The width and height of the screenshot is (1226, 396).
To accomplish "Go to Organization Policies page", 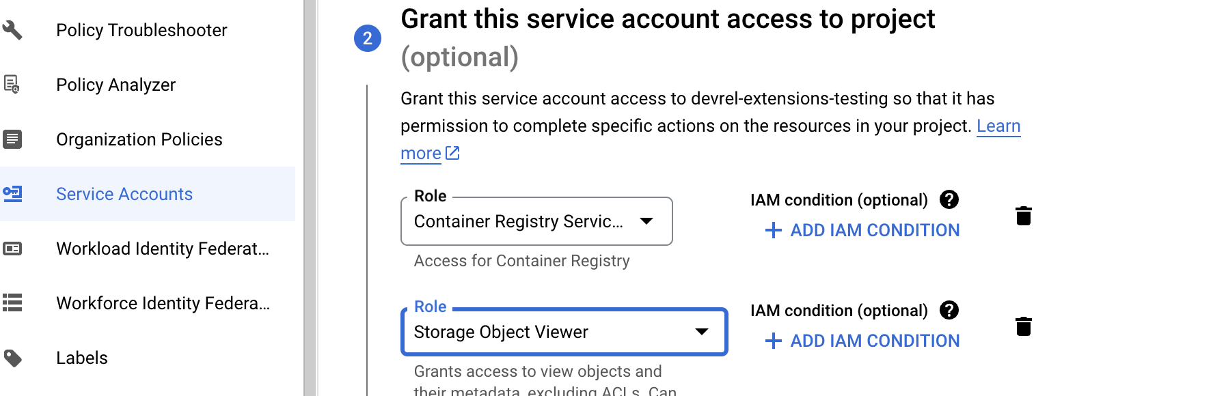I will pyautogui.click(x=139, y=139).
